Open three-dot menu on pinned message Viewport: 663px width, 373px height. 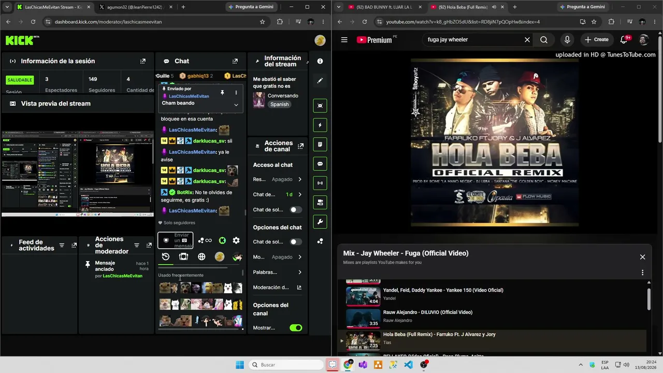click(x=236, y=92)
